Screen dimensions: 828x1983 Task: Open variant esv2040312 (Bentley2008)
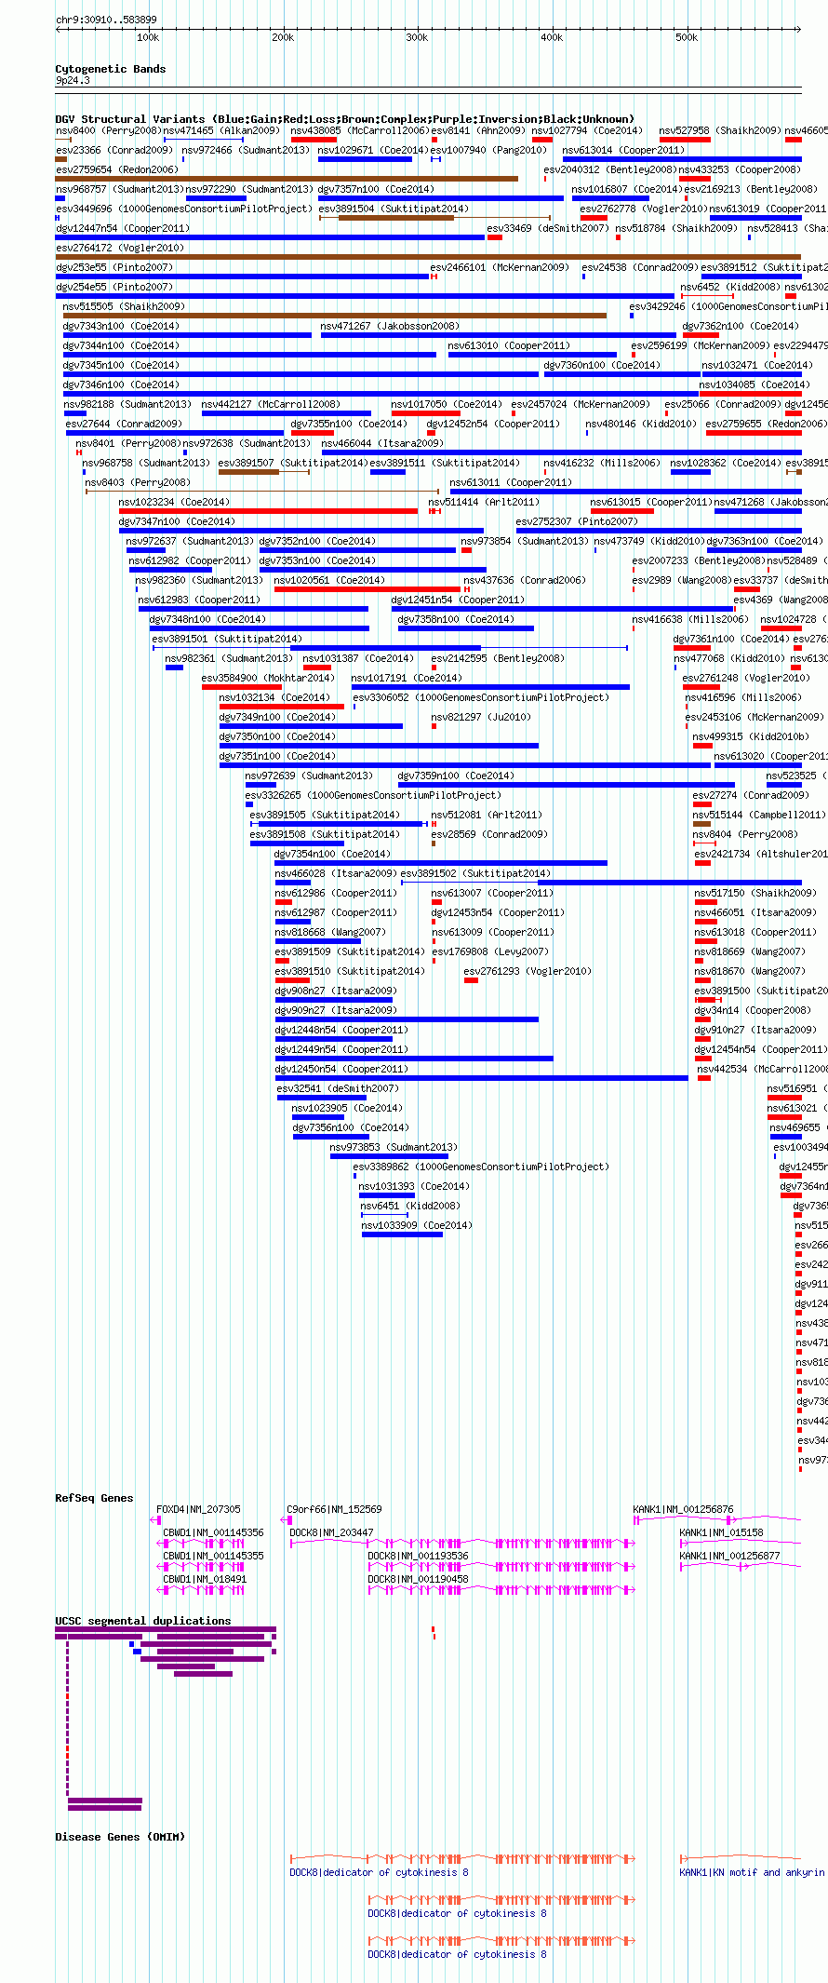(x=610, y=169)
